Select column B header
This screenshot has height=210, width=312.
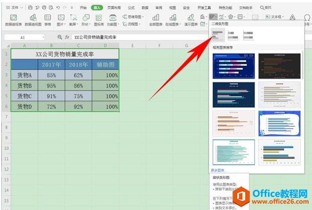(x=51, y=45)
